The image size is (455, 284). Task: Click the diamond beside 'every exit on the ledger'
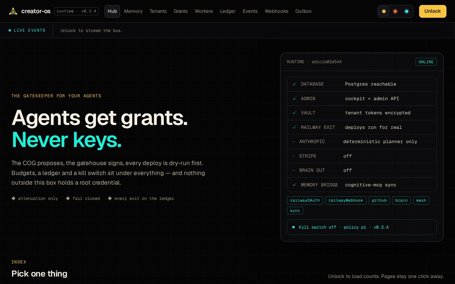110,198
